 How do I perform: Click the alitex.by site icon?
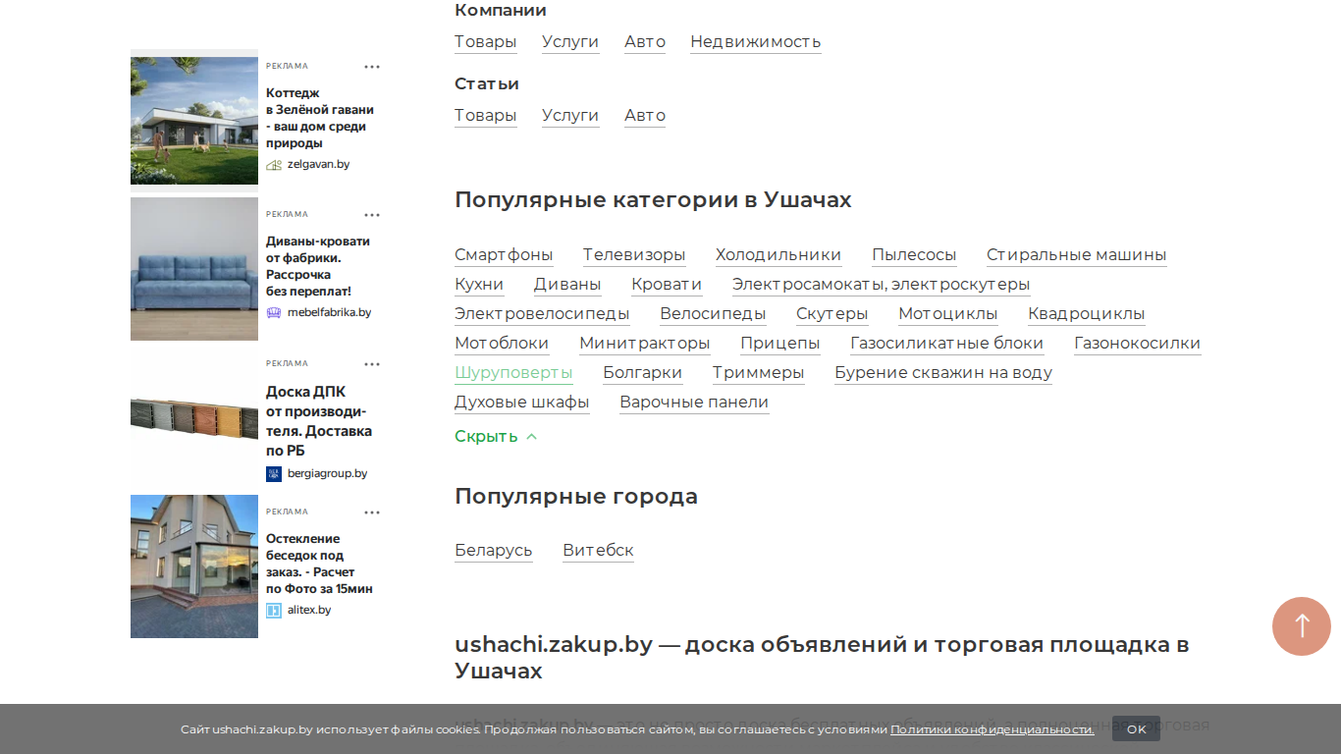click(x=274, y=611)
